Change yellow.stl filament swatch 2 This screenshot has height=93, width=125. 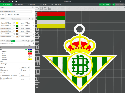click(30, 59)
